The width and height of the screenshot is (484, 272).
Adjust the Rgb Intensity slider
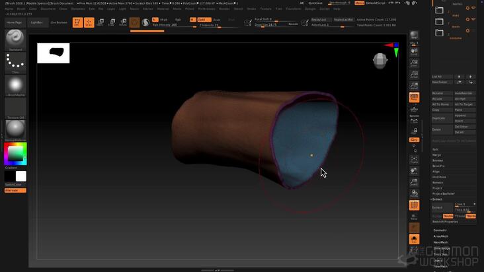pyautogui.click(x=175, y=25)
